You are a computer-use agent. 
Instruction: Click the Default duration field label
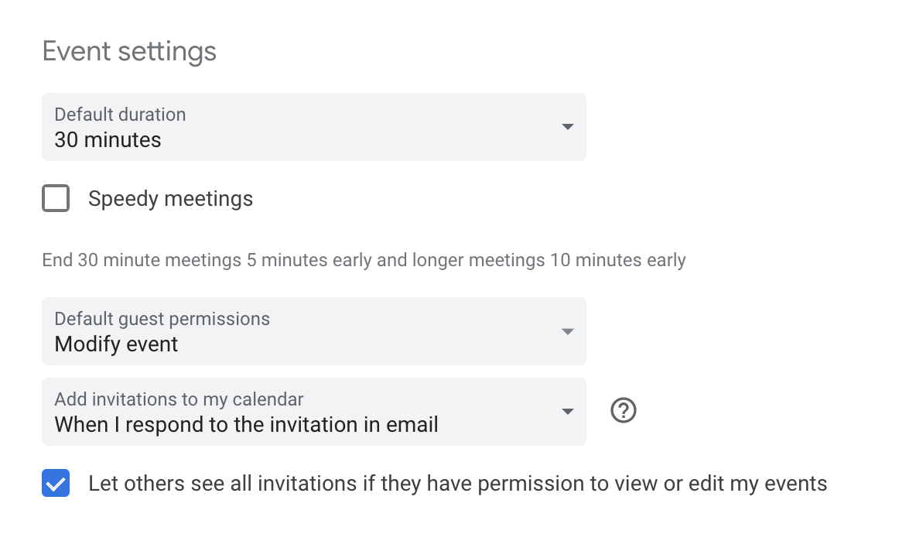(x=120, y=115)
